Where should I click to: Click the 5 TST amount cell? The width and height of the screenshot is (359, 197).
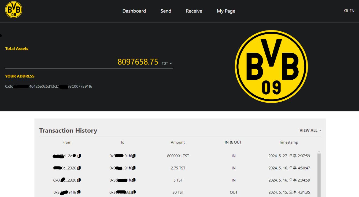pyautogui.click(x=178, y=180)
